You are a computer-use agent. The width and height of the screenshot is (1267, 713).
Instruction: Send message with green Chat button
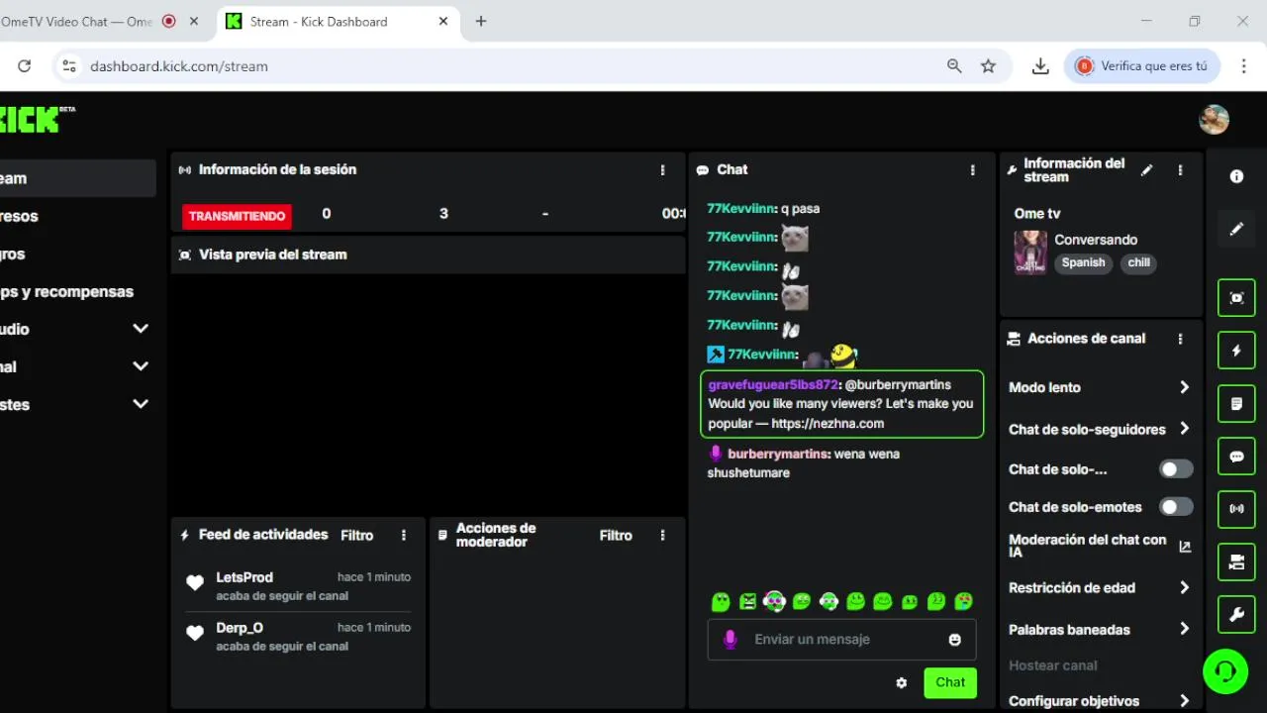tap(950, 682)
